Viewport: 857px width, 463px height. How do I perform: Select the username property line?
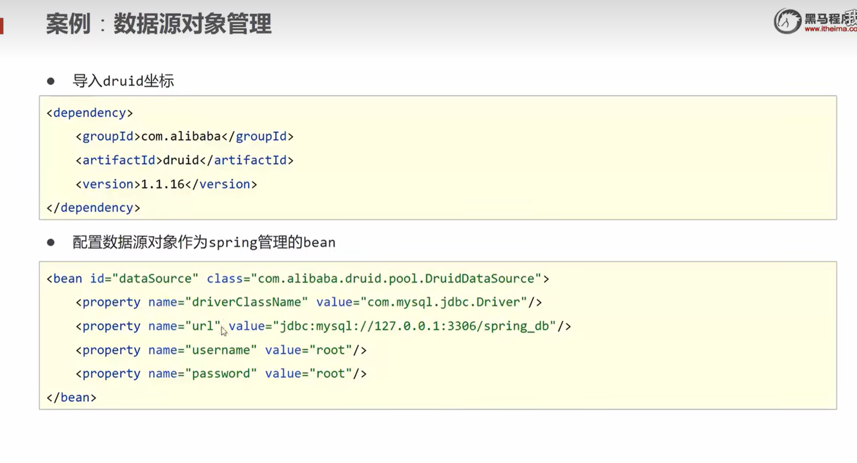221,350
